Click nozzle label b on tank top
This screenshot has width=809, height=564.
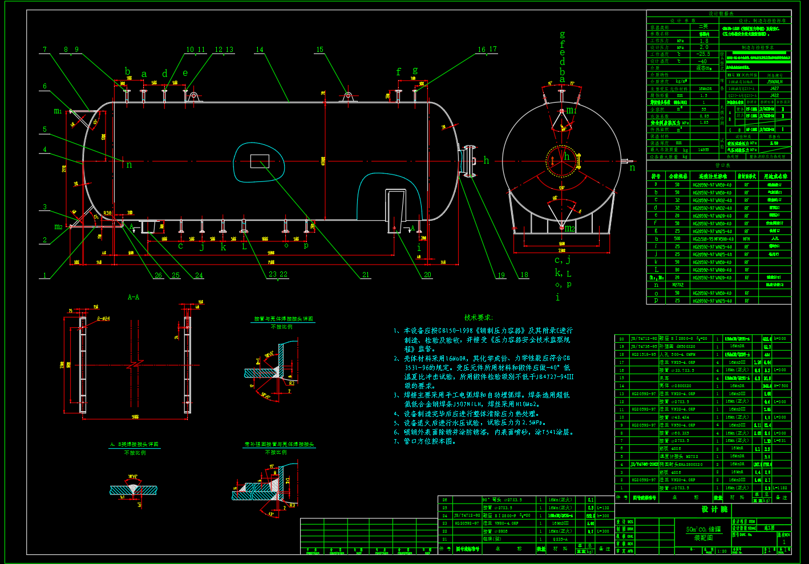pos(127,72)
